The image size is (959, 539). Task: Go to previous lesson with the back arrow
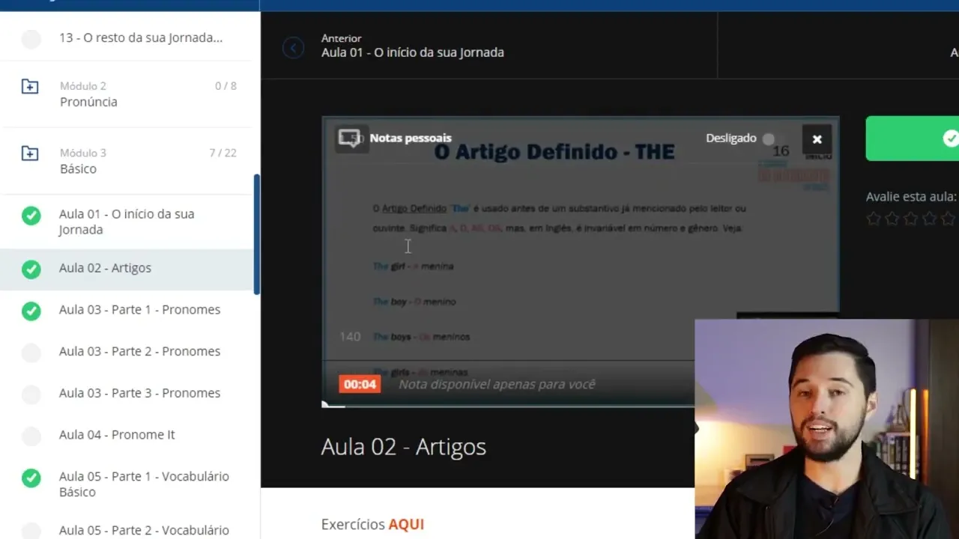tap(293, 49)
